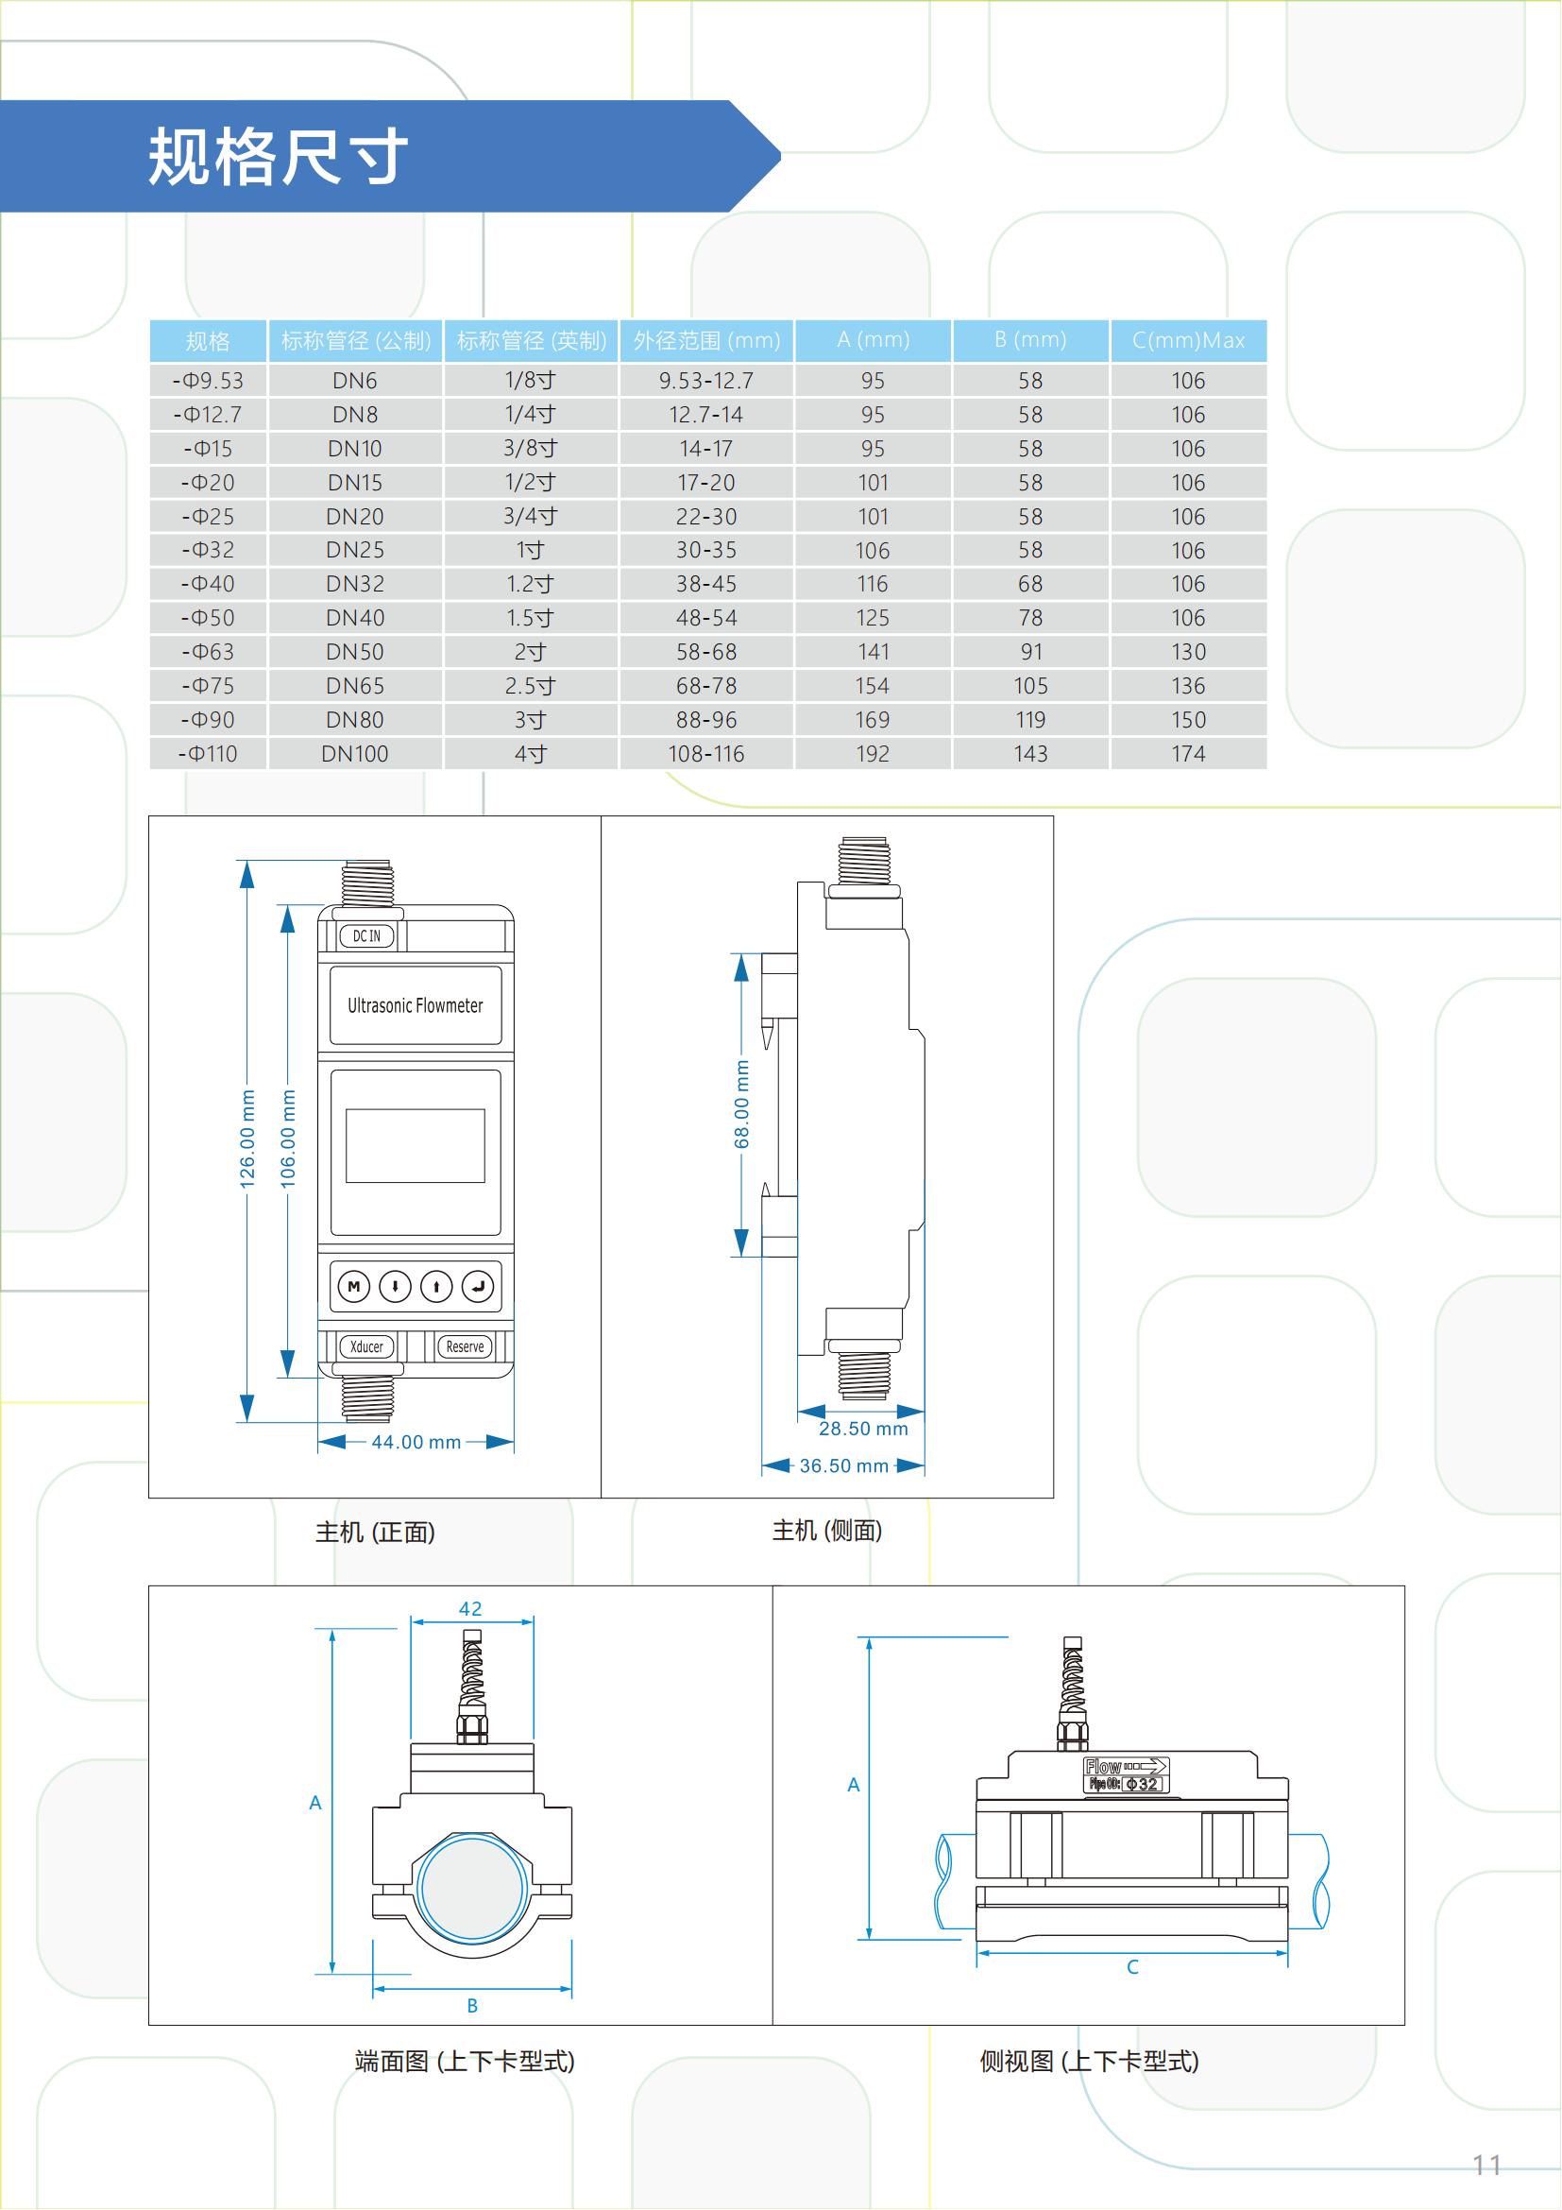Click the 106.00 mm height dimension label
The height and width of the screenshot is (2210, 1562).
point(288,1139)
